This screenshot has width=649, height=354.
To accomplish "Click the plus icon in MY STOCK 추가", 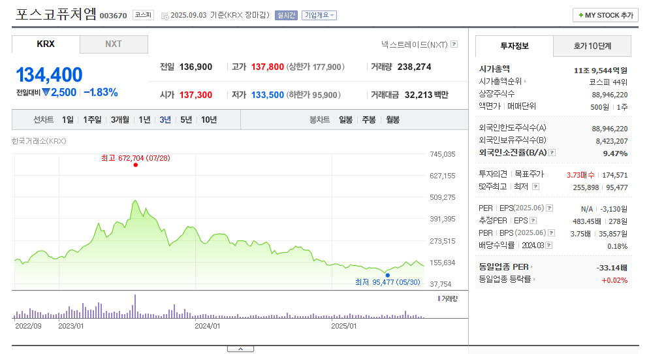I will 580,15.
